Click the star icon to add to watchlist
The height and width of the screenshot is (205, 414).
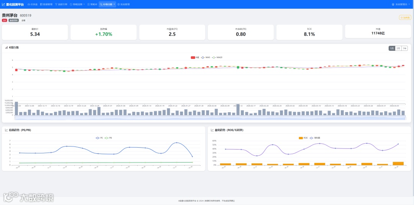pos(402,17)
